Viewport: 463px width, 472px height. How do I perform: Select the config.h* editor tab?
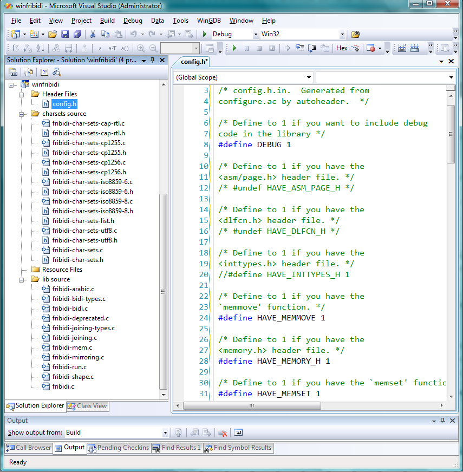click(x=194, y=62)
